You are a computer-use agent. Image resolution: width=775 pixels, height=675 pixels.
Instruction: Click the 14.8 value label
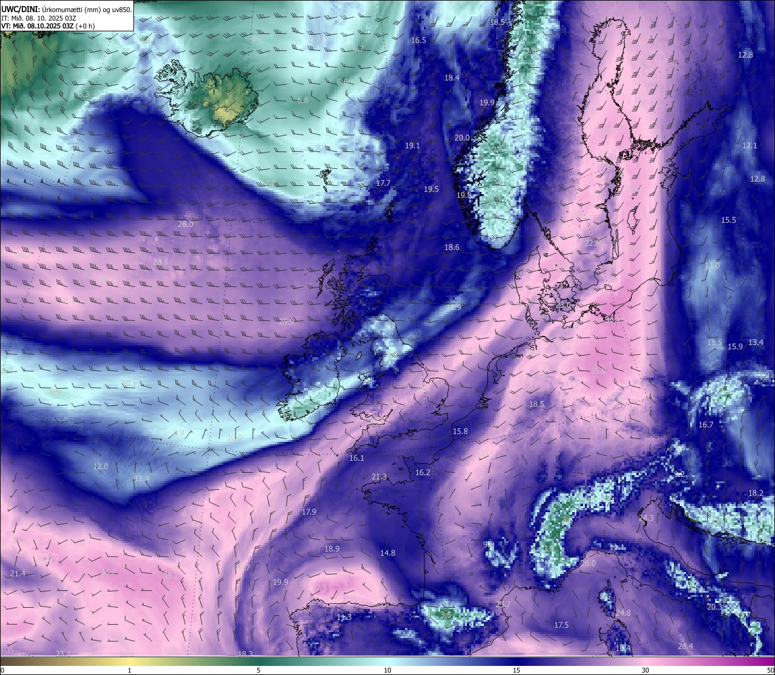(387, 553)
